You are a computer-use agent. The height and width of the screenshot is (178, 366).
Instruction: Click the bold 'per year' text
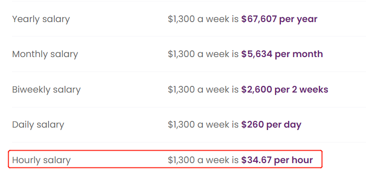[x=298, y=20]
